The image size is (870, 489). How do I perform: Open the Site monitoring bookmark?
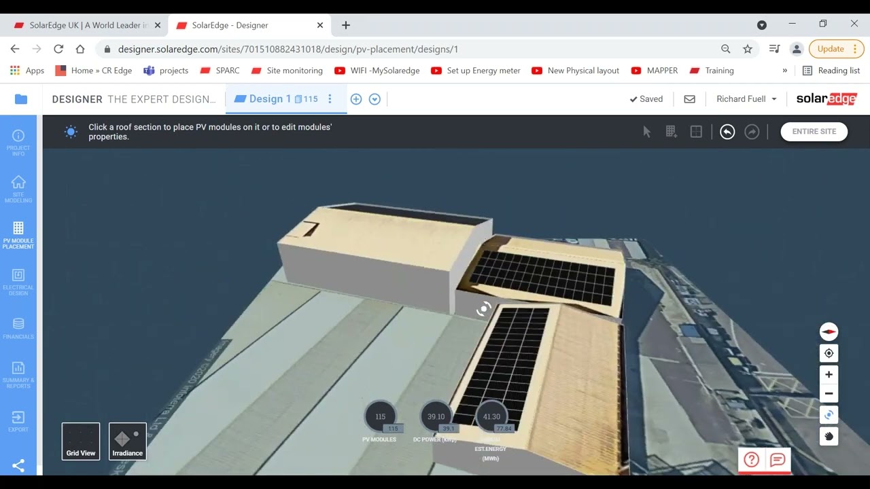coord(287,71)
